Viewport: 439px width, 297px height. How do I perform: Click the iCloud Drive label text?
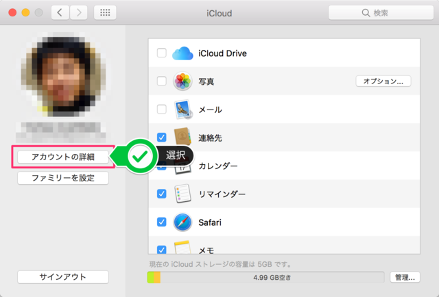pos(222,53)
